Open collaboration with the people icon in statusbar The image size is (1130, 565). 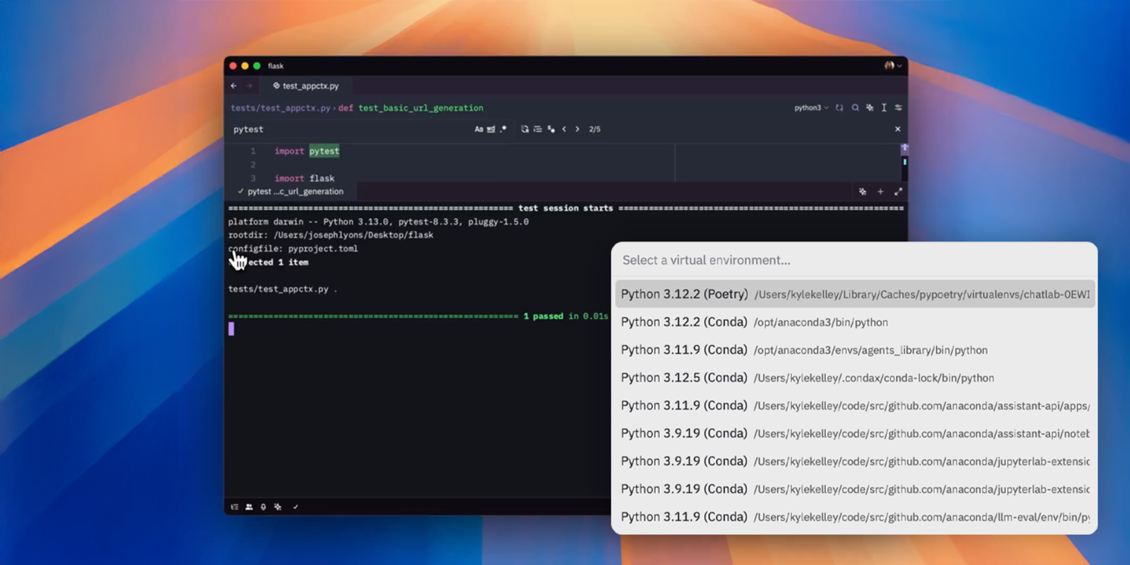tap(248, 507)
